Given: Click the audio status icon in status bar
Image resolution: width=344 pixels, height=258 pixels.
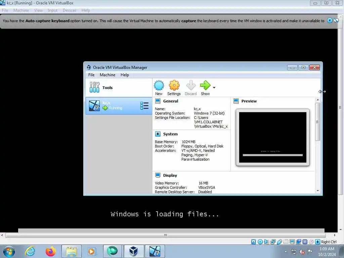Looking at the screenshot, I should [x=266, y=242].
